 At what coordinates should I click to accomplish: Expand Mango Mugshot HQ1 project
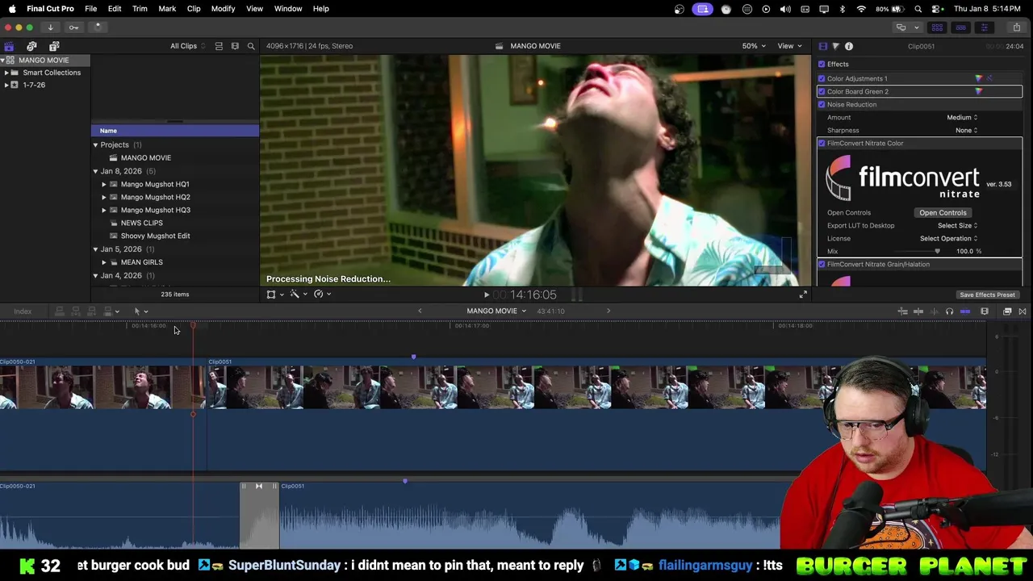click(x=103, y=184)
